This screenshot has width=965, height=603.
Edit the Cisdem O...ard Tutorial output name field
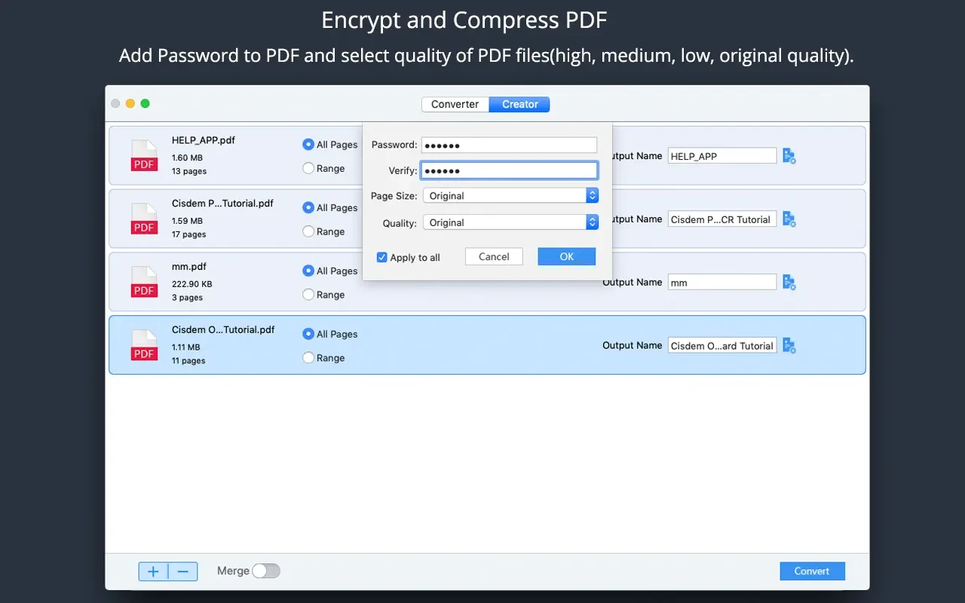[722, 346]
